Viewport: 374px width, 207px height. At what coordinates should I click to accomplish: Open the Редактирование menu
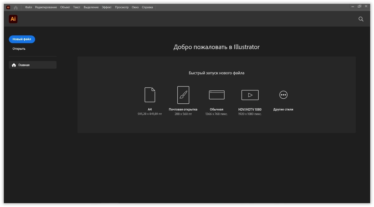(x=46, y=7)
